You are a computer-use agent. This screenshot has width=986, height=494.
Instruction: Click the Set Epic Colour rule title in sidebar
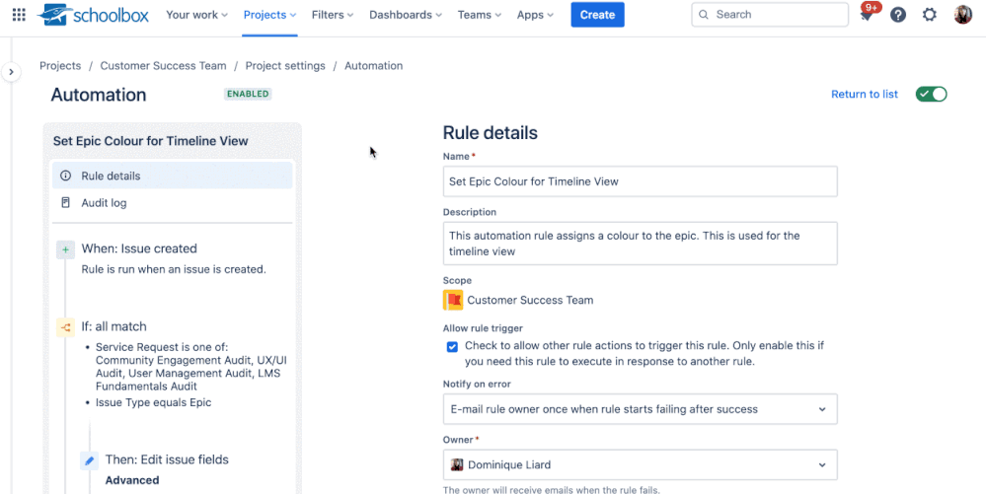click(x=150, y=141)
